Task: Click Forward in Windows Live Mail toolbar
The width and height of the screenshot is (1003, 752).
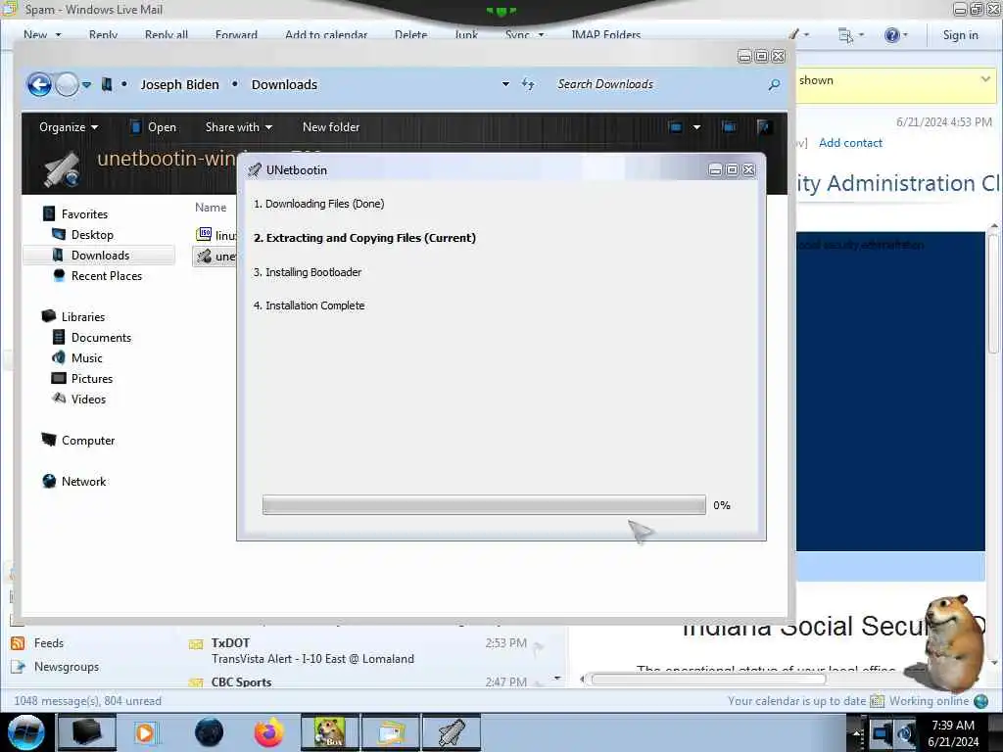Action: click(x=236, y=34)
